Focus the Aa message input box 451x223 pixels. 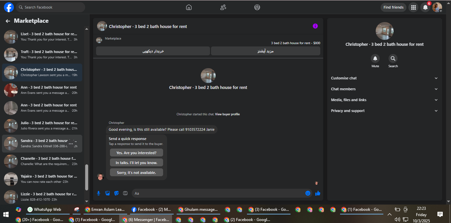tap(218, 193)
